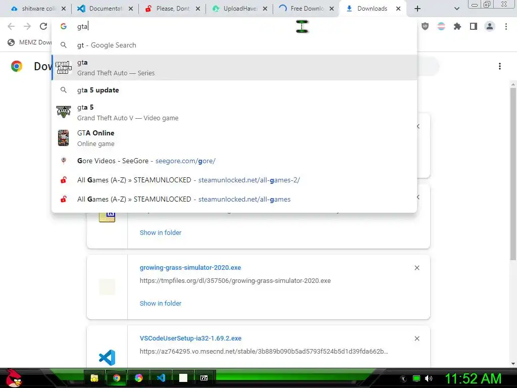
Task: Open the steamunlocked.net/all-games-2/ suggestion
Action: (x=234, y=180)
